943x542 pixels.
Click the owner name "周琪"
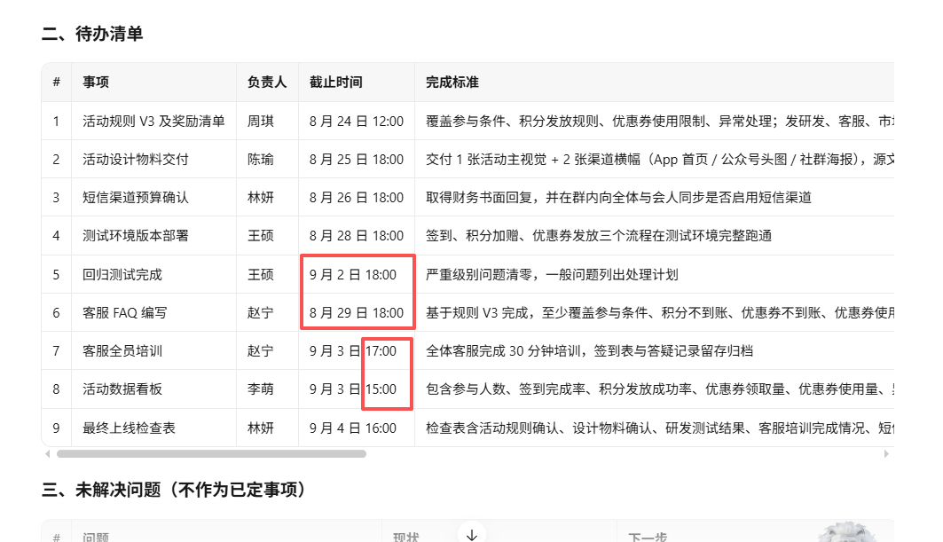(261, 122)
